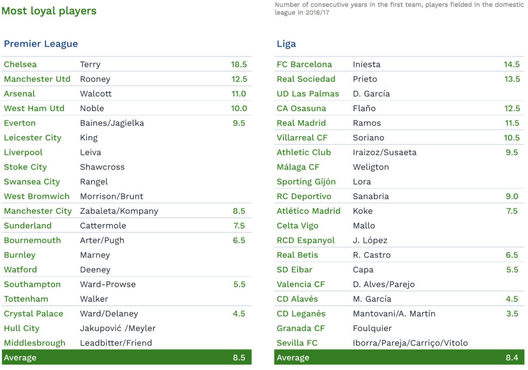Select the Manchester Utd row label

[37, 79]
